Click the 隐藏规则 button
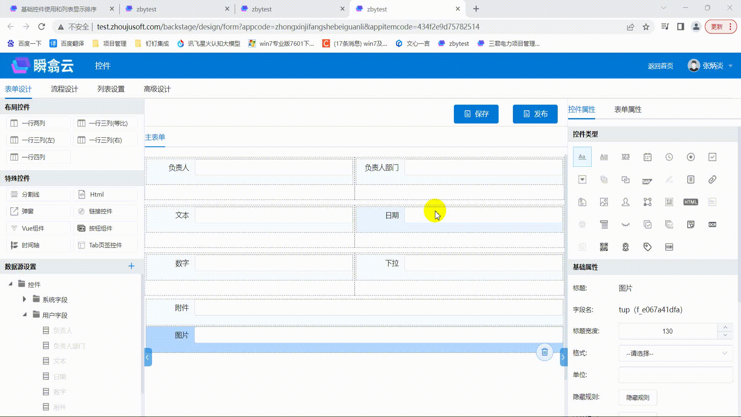Viewport: 741px width, 417px height. coord(638,397)
